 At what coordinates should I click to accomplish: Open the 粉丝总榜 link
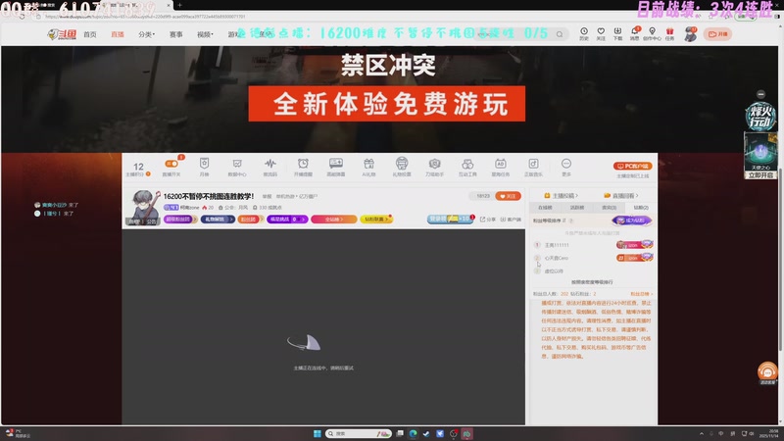click(642, 294)
